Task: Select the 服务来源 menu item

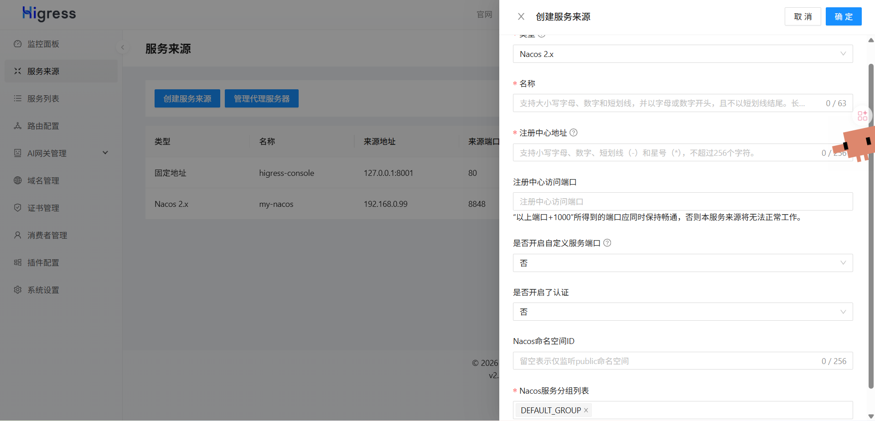Action: point(61,71)
